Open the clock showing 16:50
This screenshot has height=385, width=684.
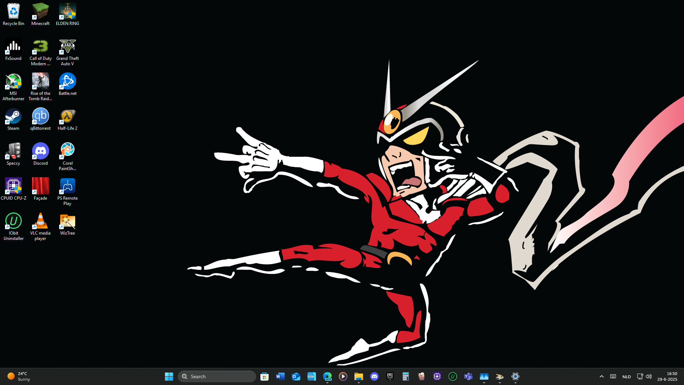(667, 376)
